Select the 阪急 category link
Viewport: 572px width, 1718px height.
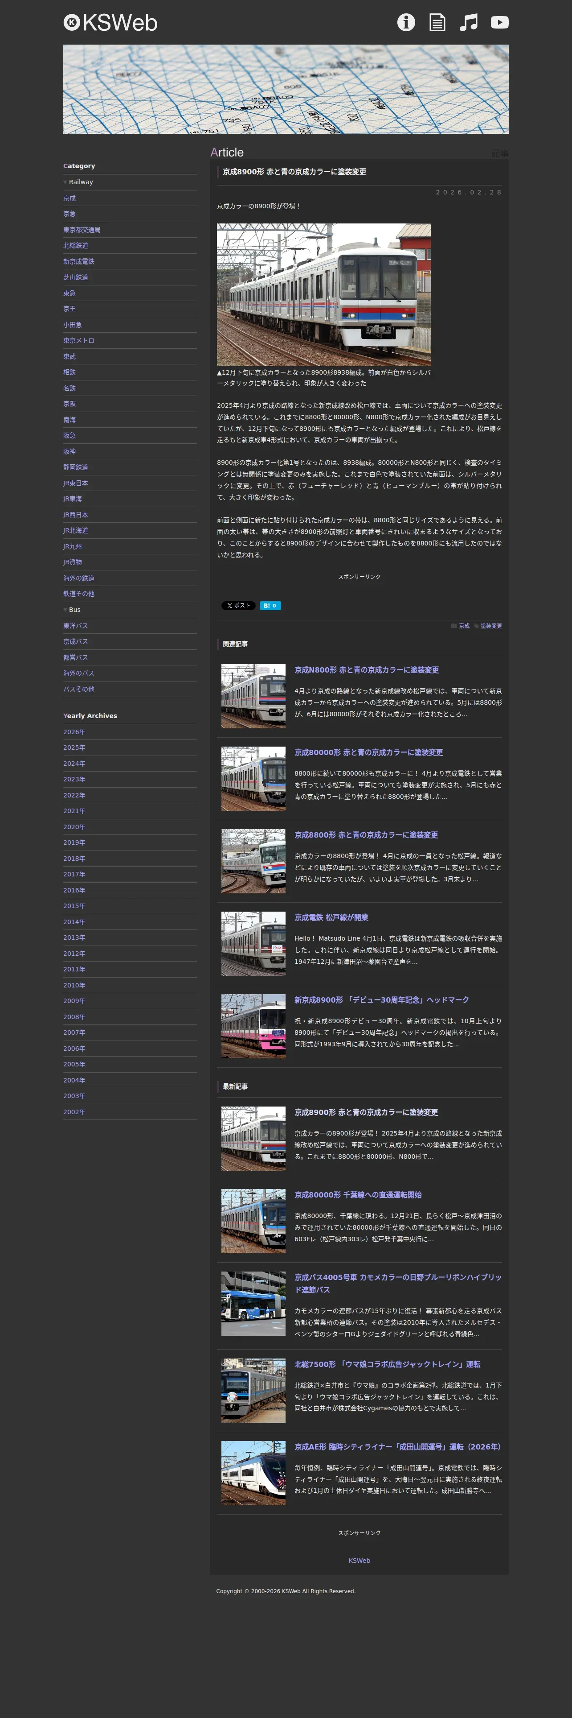pos(69,435)
